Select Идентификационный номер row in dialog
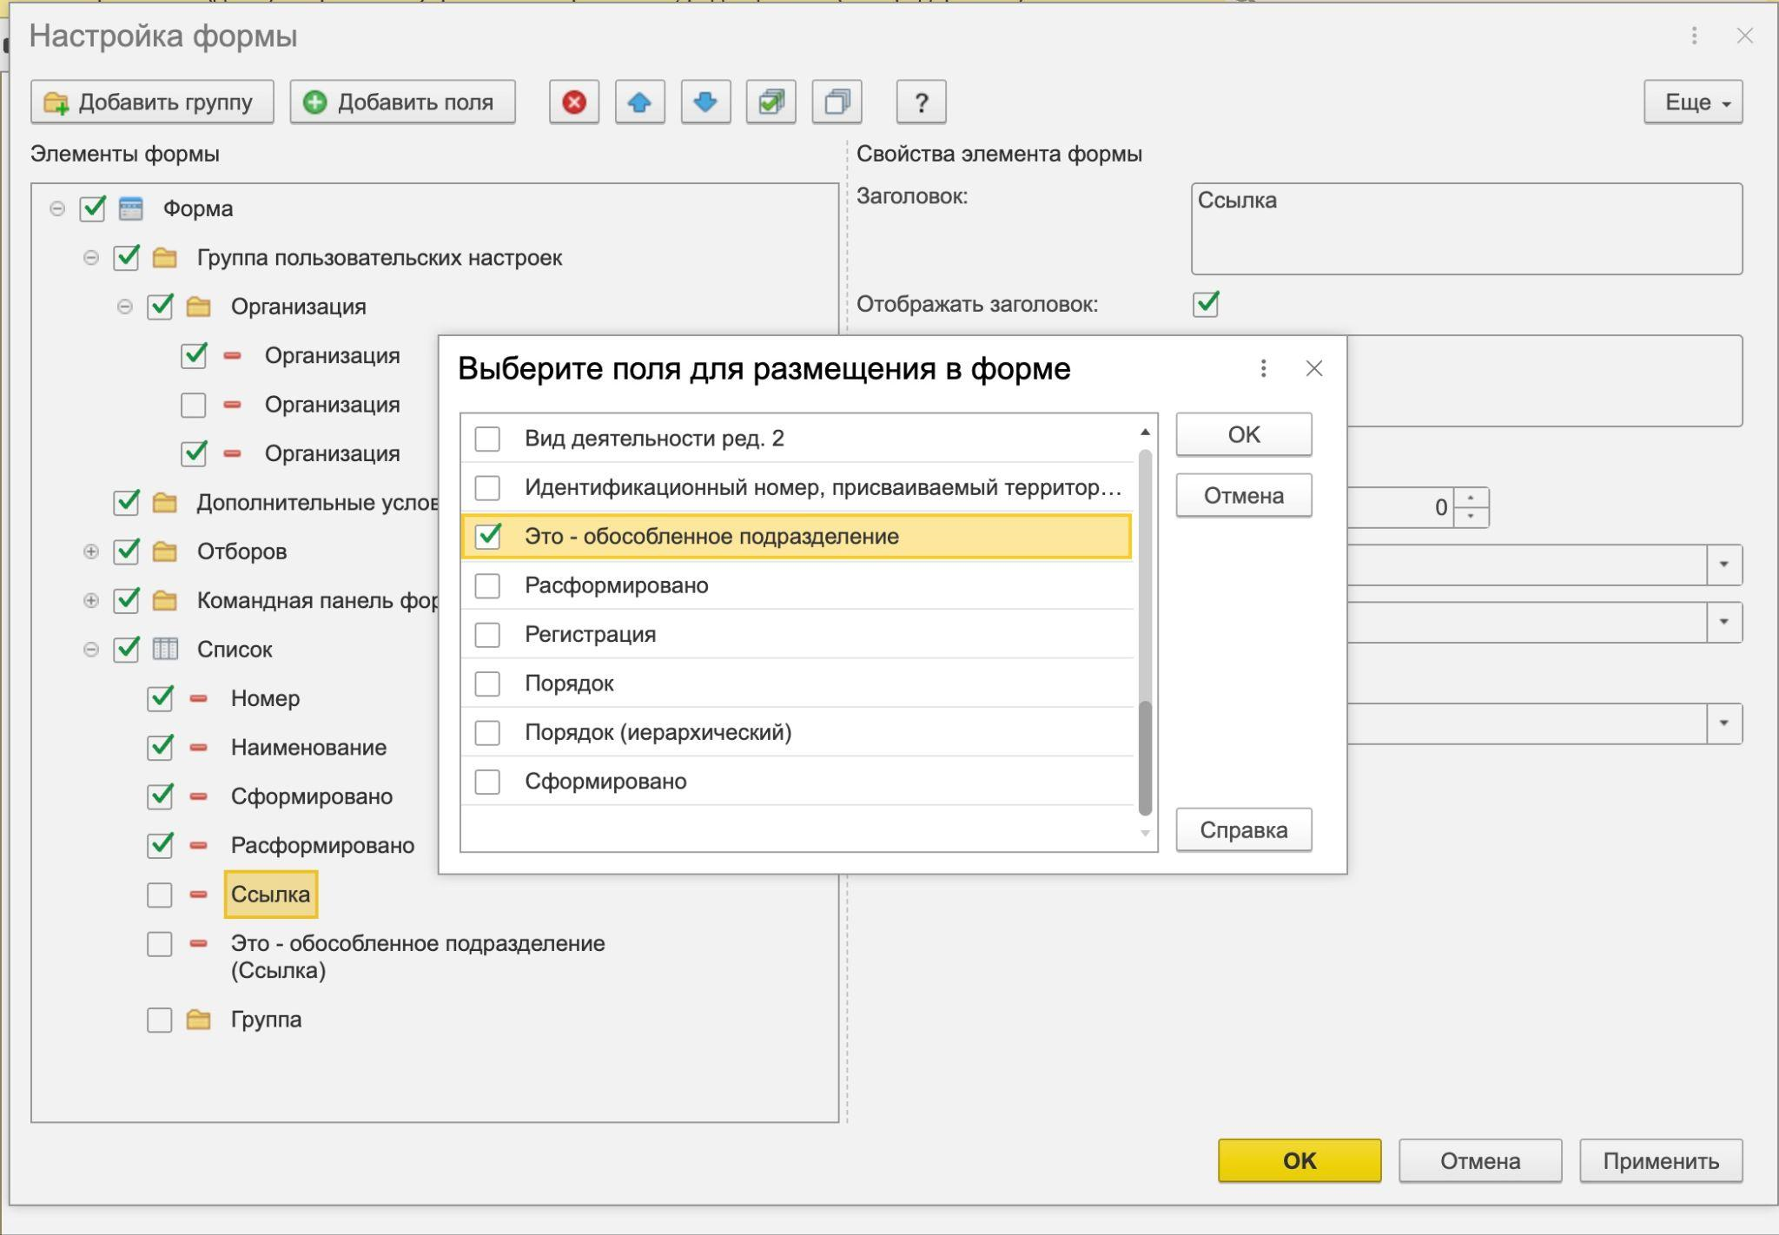This screenshot has width=1779, height=1235. 797,487
